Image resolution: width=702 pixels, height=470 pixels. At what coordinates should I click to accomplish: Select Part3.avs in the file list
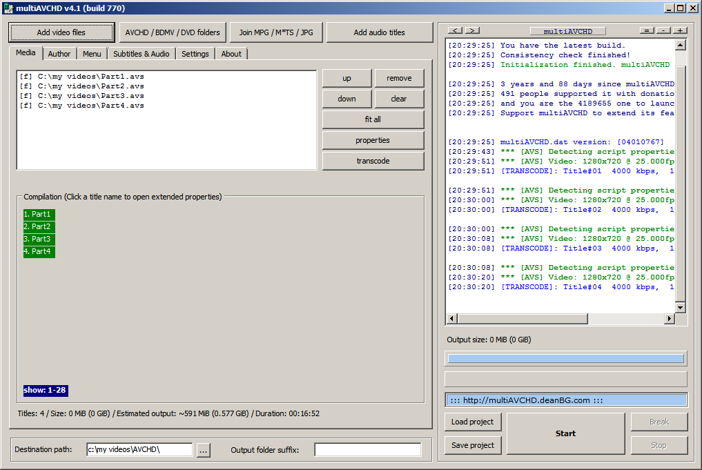tap(81, 96)
